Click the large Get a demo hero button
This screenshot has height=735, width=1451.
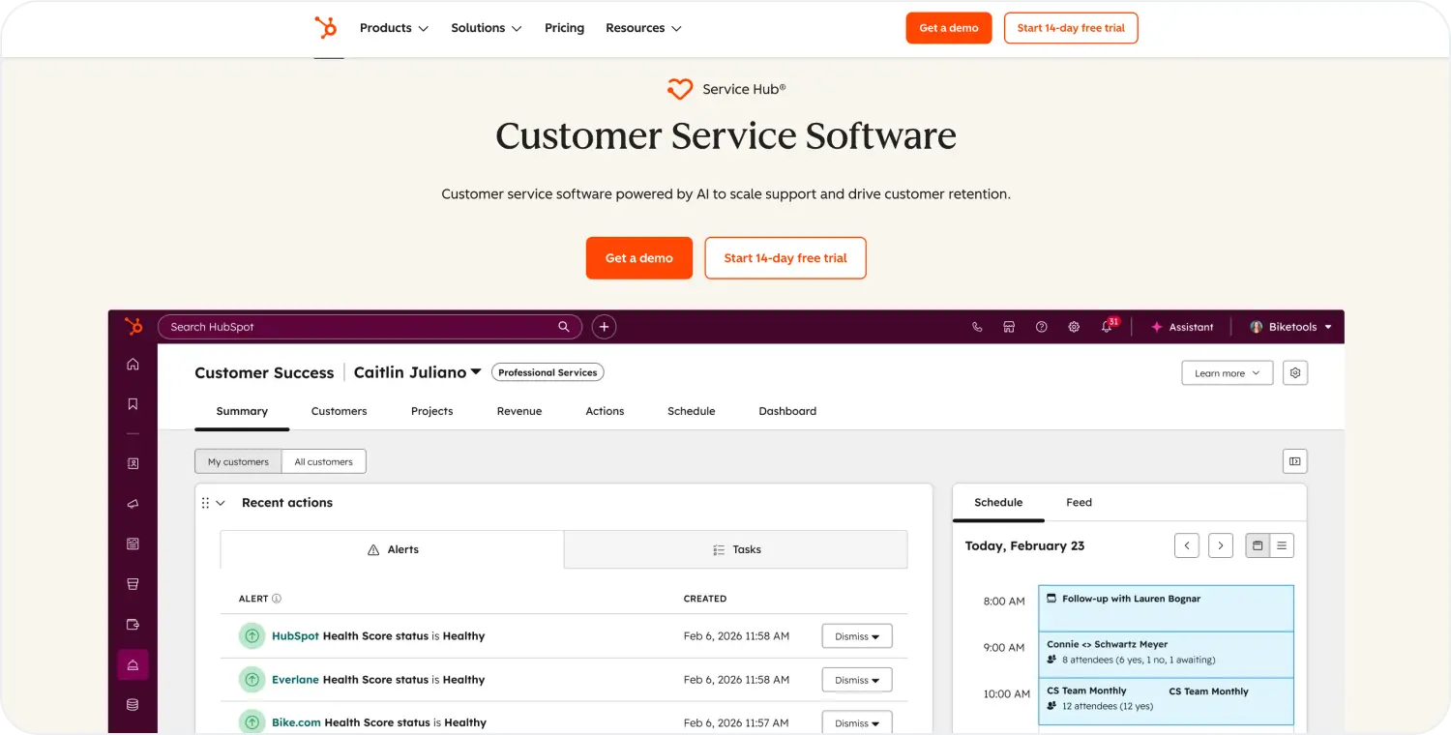pyautogui.click(x=639, y=258)
